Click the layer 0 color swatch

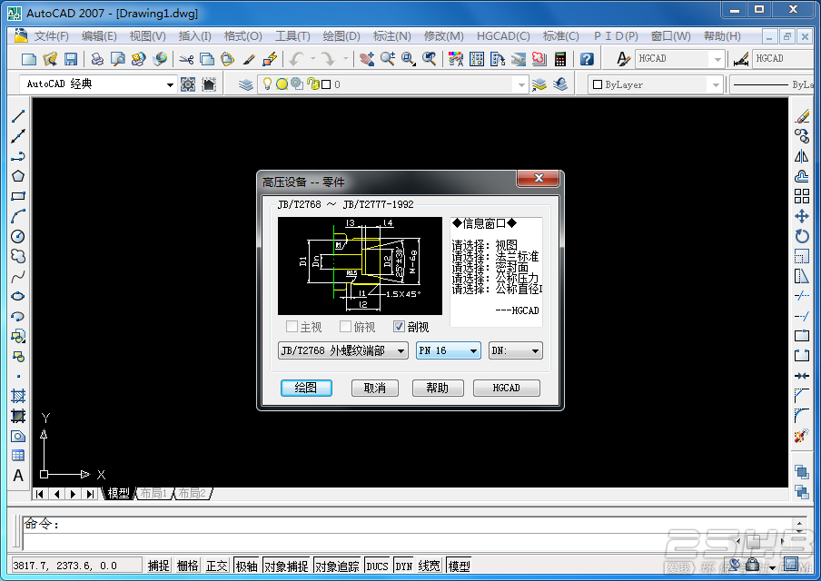(x=326, y=84)
